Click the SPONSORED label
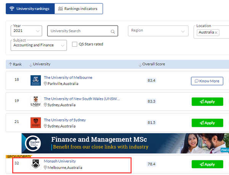Viewport: 229px width, 175px height. pos(19,157)
